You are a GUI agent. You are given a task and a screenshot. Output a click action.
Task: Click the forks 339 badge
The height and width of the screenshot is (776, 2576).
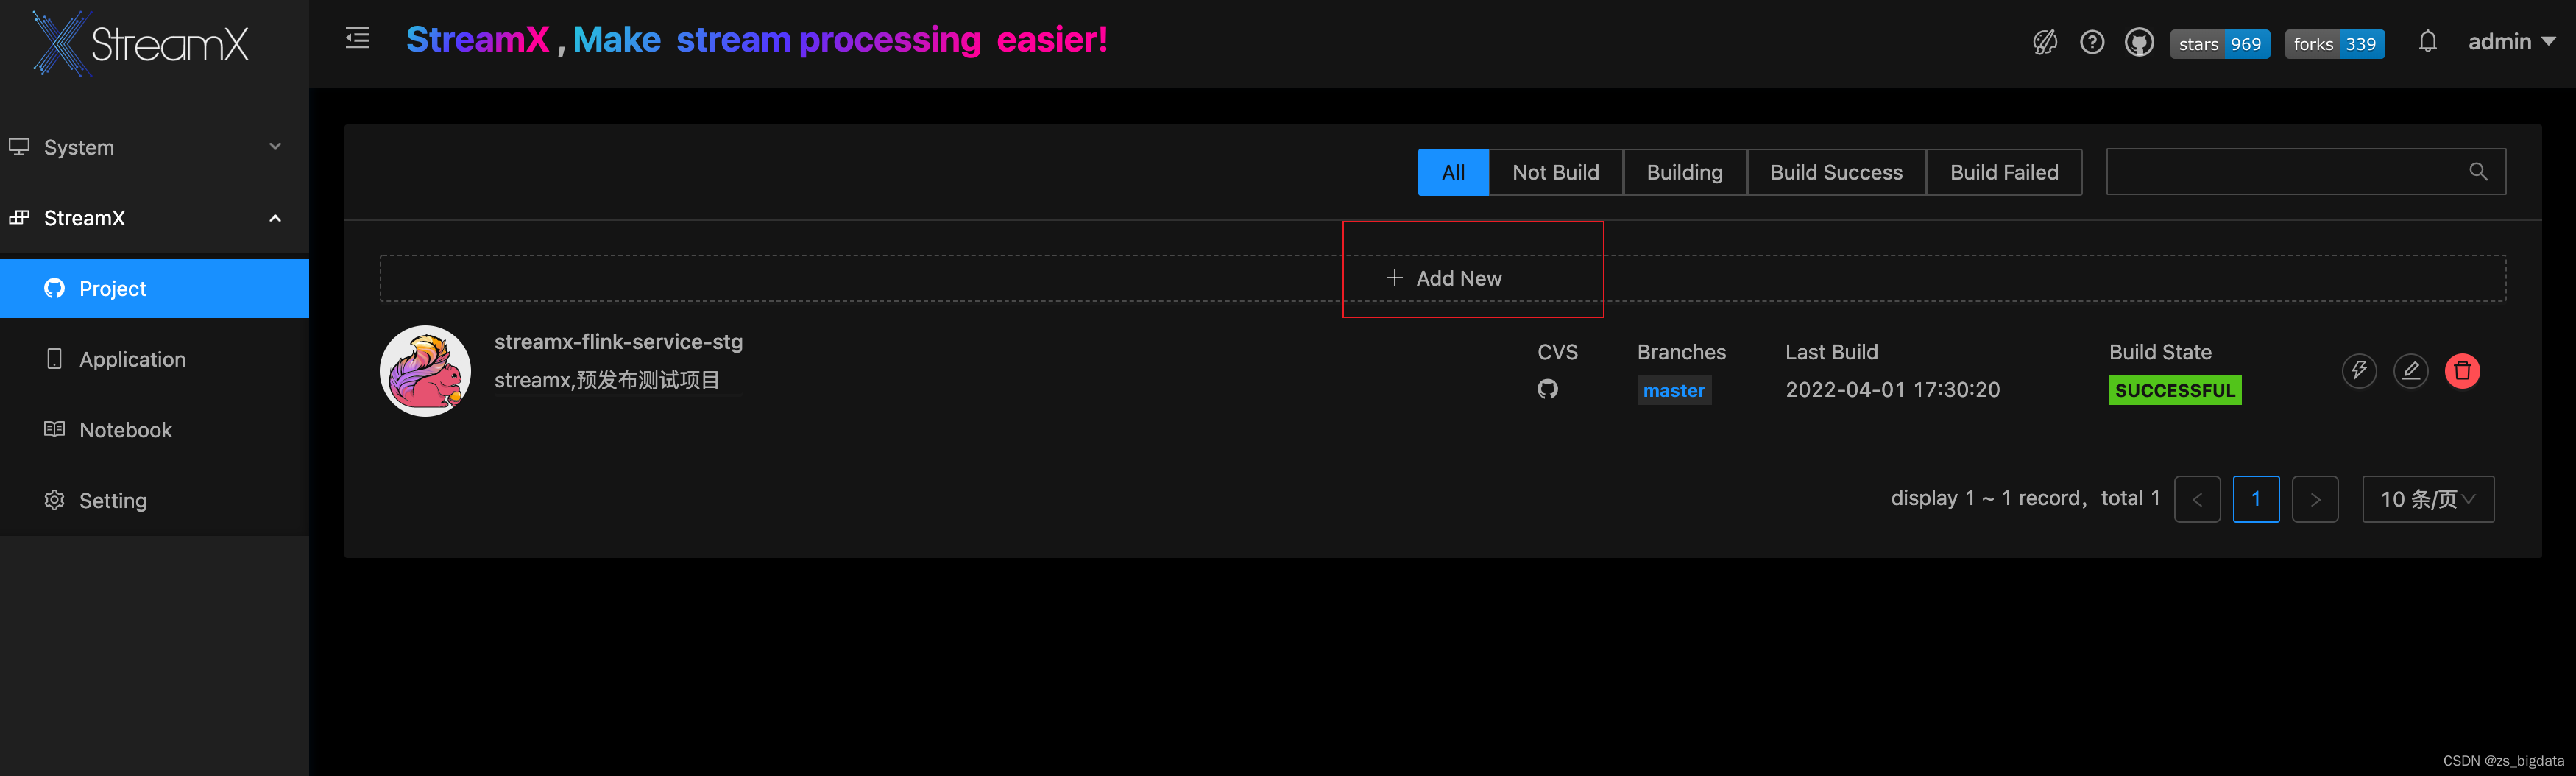(2334, 44)
